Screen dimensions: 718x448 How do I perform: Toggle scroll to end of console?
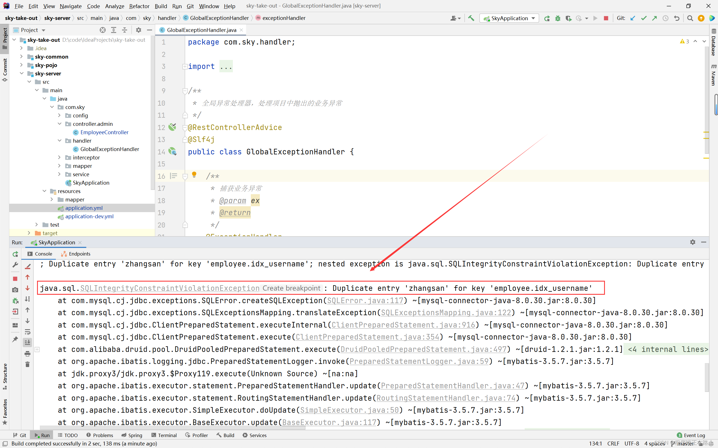click(x=27, y=343)
